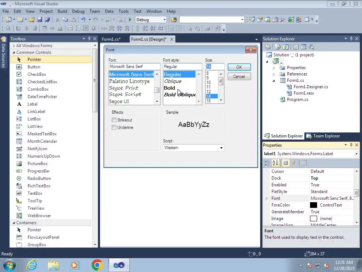Click the Start Debugging play icon
The width and height of the screenshot is (362, 272).
coord(130,20)
